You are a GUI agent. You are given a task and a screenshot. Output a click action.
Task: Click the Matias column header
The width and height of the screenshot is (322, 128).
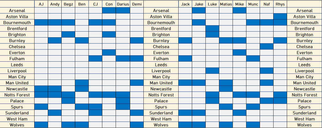(226, 4)
